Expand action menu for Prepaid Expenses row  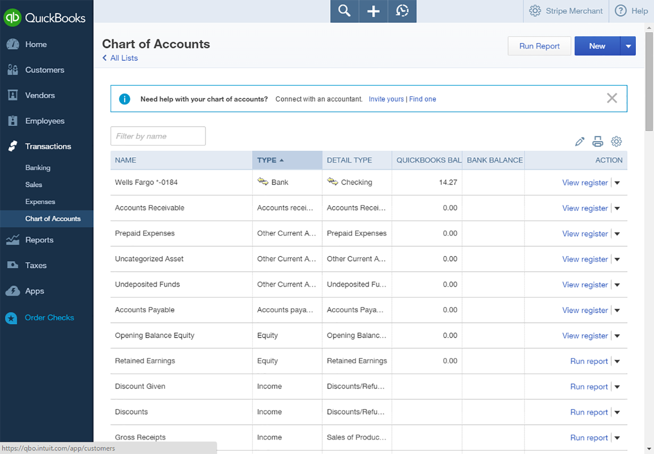(617, 234)
